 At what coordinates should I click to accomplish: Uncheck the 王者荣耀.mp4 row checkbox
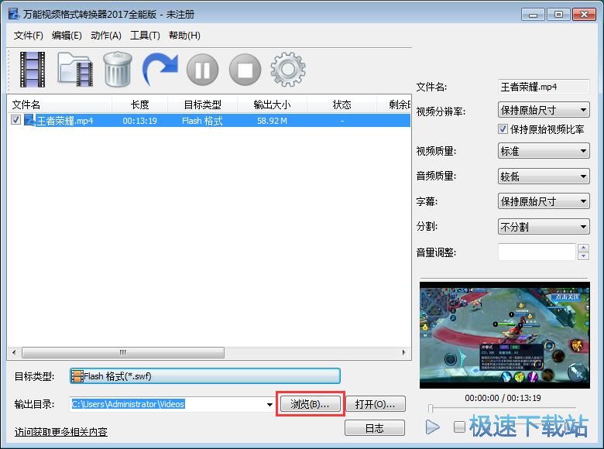pyautogui.click(x=15, y=120)
